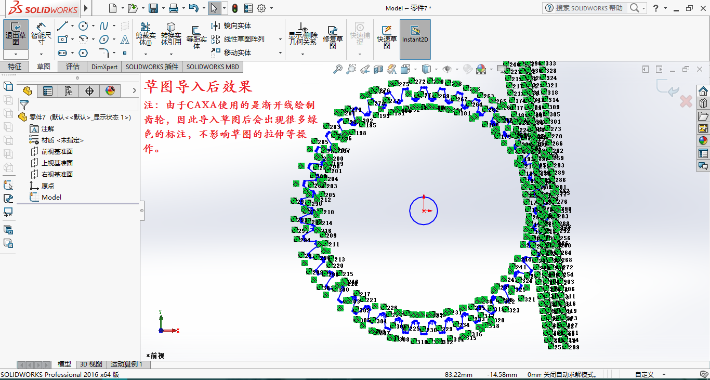710x380 pixels.
Task: Select the Point sketch tool
Action: [125, 53]
